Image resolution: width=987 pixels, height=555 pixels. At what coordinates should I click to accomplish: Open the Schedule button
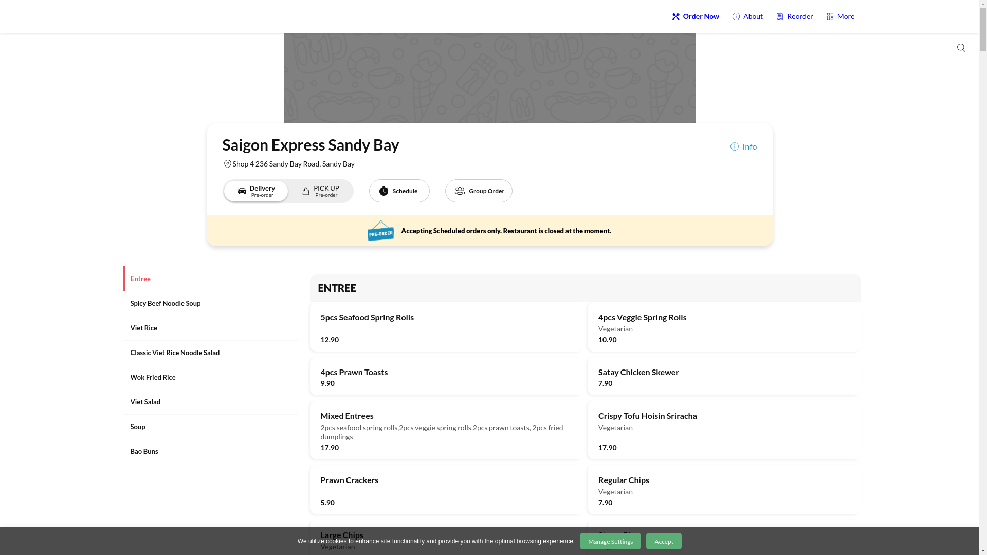coord(399,191)
